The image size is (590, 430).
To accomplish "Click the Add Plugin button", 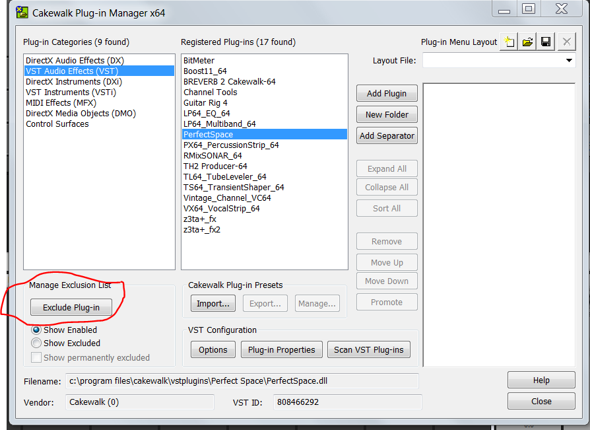I will pyautogui.click(x=387, y=93).
